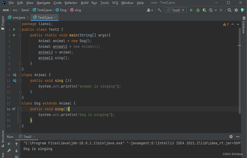247x158 pixels.
Task: Open the Test2 run configuration dropdown
Action: 176,10
